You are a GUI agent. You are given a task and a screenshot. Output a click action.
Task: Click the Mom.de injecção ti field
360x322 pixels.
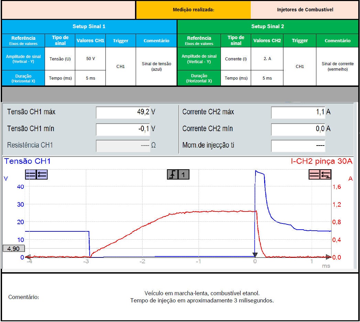298,145
